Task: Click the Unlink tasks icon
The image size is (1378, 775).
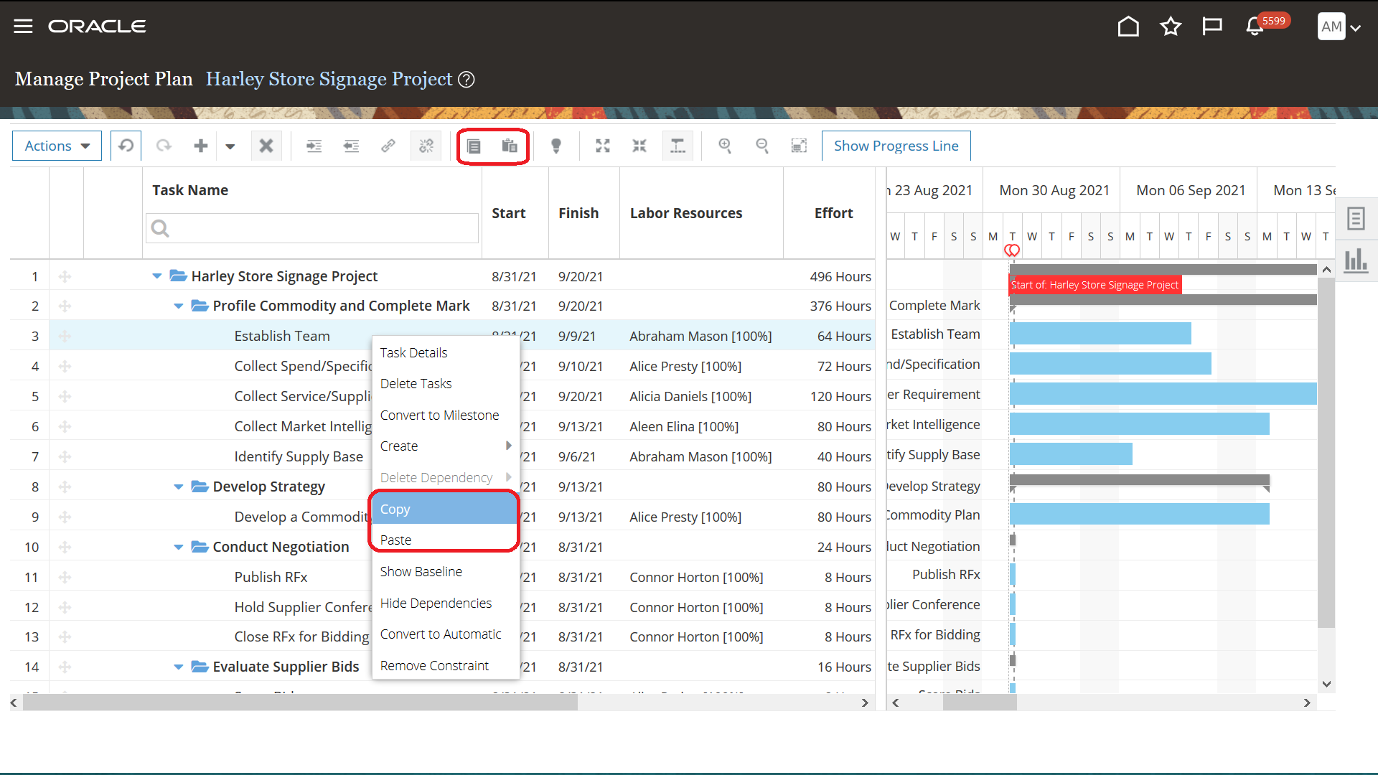Action: coord(426,146)
